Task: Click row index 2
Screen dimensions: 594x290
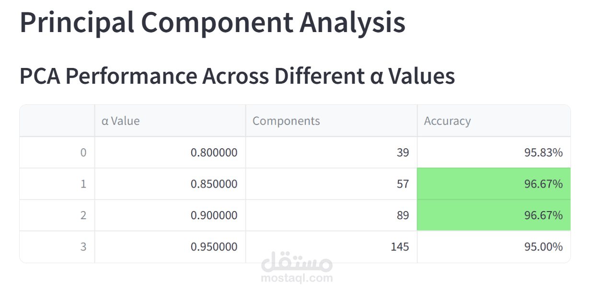Action: [x=83, y=215]
